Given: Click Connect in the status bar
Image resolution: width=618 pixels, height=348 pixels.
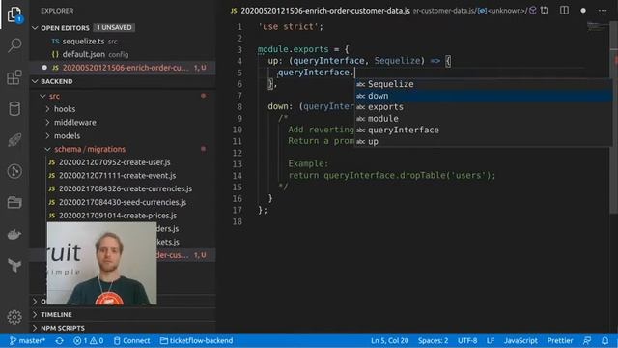Looking at the screenshot, I should coord(131,341).
